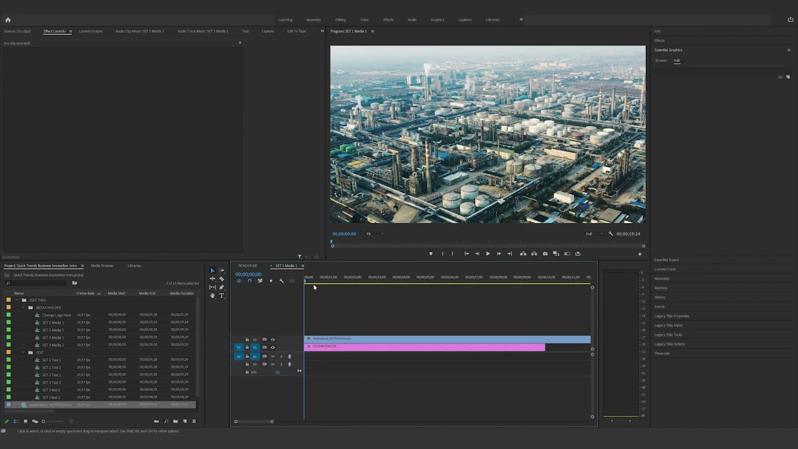Open Quick Export share icon
Screen dimensions: 798x449
(791, 20)
